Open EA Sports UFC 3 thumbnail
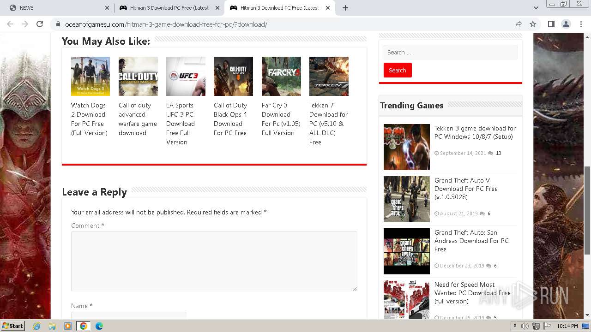The width and height of the screenshot is (591, 332). [186, 76]
